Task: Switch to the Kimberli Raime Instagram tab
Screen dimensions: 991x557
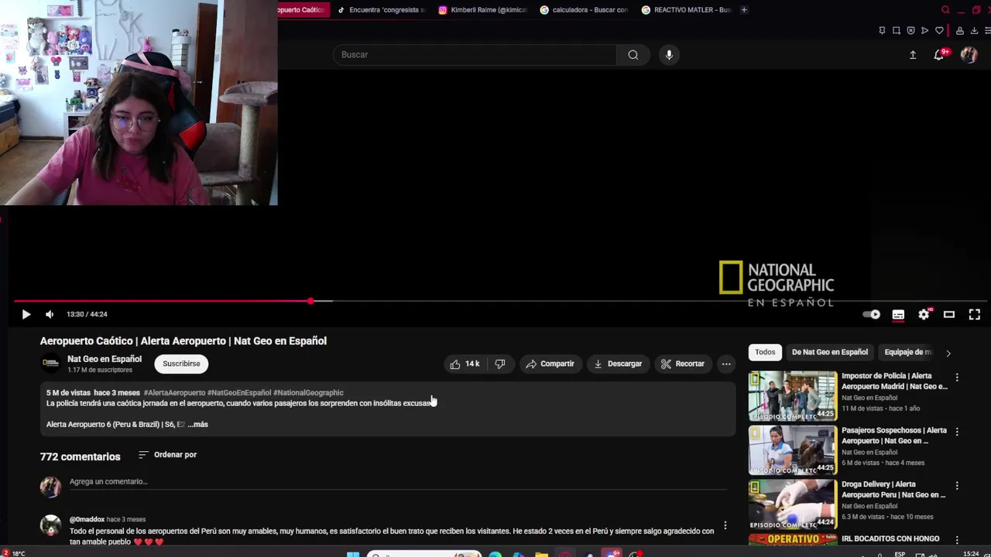Action: pyautogui.click(x=483, y=10)
